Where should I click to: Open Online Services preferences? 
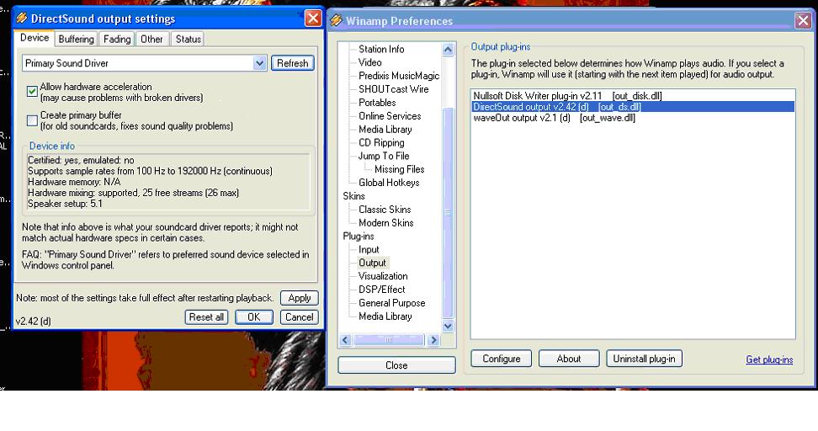tap(390, 116)
